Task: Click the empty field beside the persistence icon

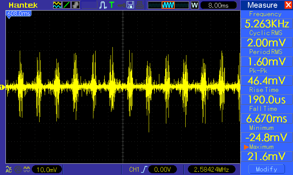Action: (x=89, y=5)
